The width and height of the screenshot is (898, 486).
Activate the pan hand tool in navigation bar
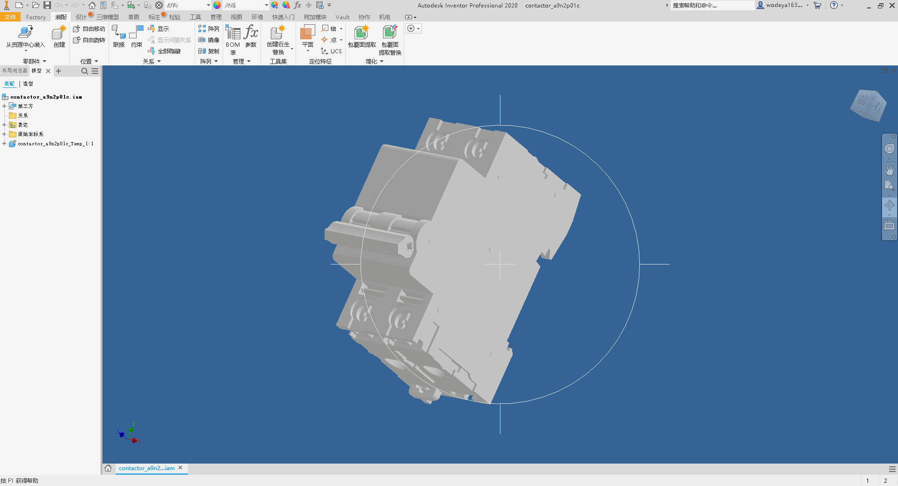(889, 170)
